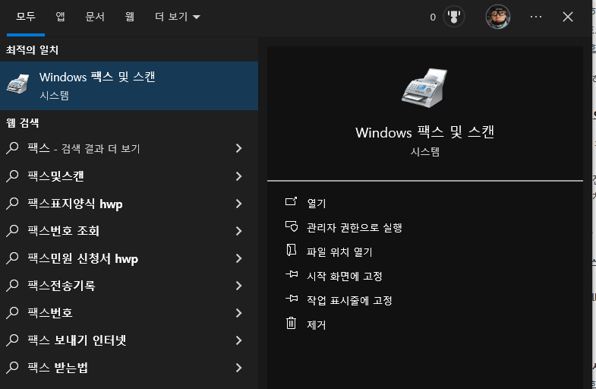Image resolution: width=596 pixels, height=389 pixels.
Task: Open the rewards trophy icon
Action: [454, 17]
